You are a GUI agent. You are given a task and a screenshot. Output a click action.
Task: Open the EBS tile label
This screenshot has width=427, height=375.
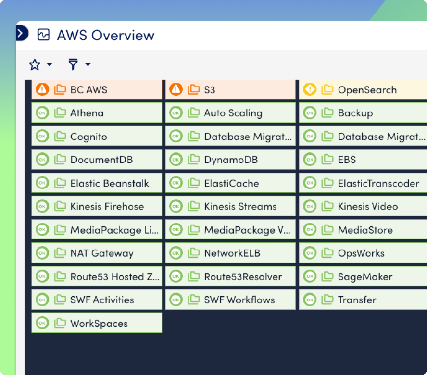(x=347, y=160)
